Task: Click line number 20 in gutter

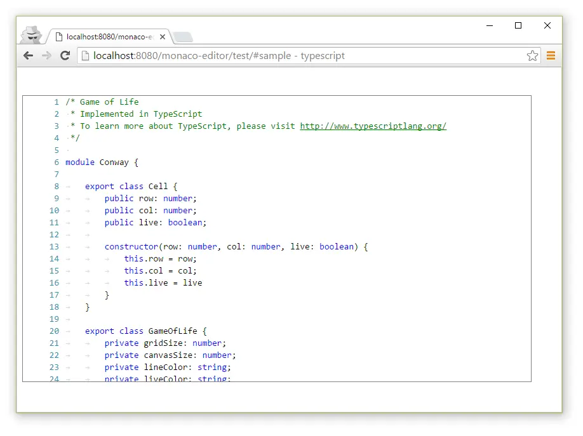Action: coord(54,331)
